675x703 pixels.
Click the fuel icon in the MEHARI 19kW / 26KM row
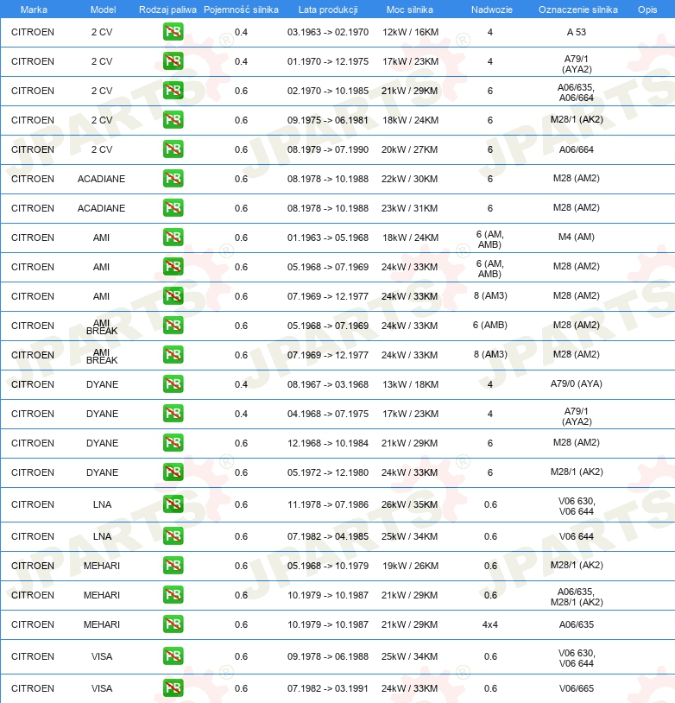pyautogui.click(x=173, y=566)
